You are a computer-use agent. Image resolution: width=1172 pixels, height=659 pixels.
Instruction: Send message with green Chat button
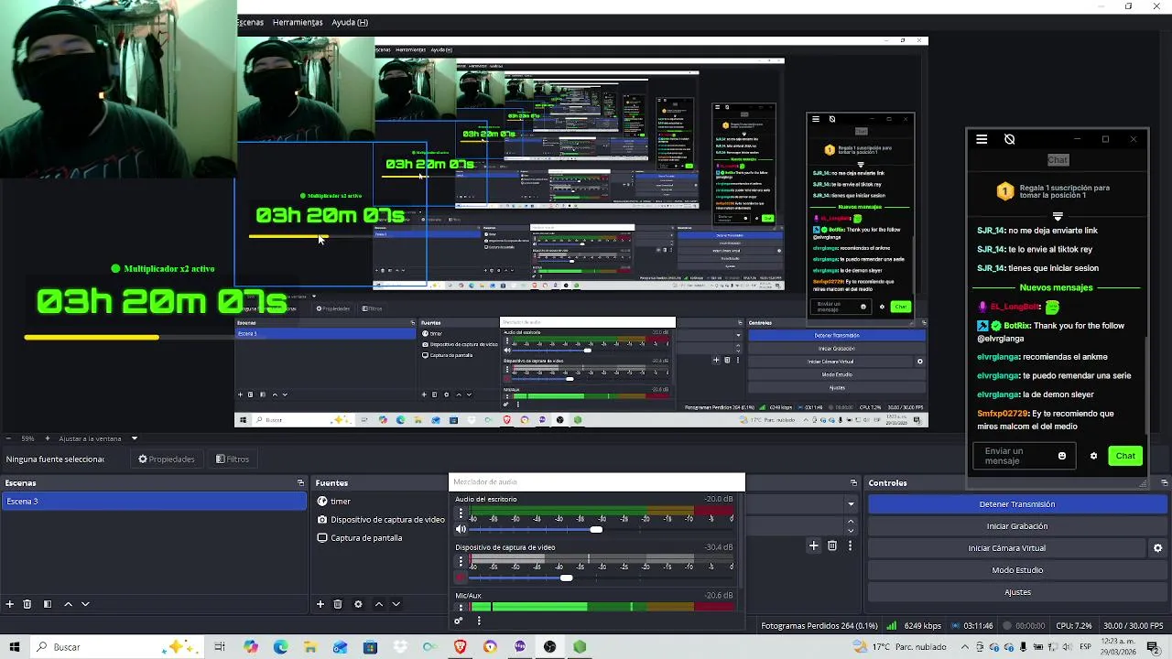[x=1125, y=456]
